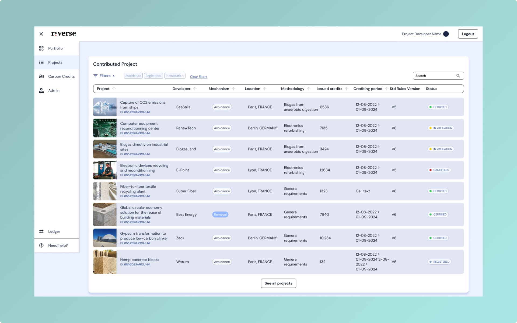The image size is (517, 323).
Task: Sort by the Developer column arrow
Action: 195,89
